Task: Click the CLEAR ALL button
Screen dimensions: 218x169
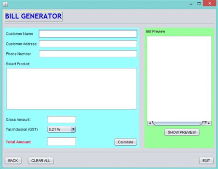Action: (41, 161)
